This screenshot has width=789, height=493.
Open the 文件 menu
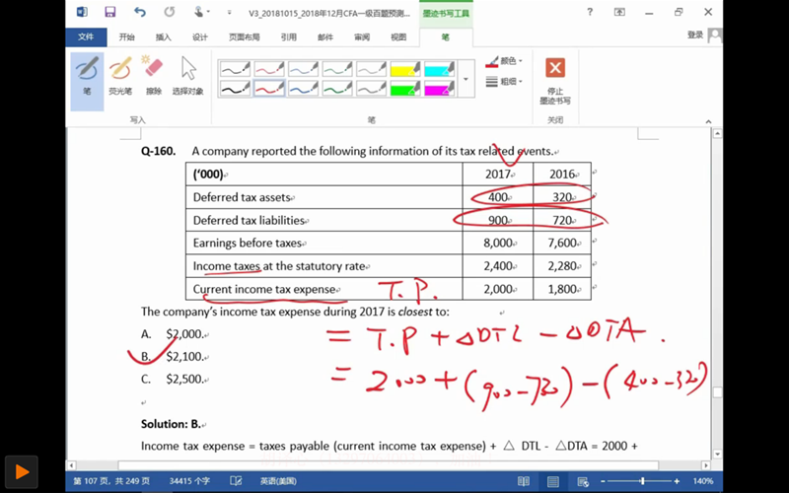[x=86, y=37]
